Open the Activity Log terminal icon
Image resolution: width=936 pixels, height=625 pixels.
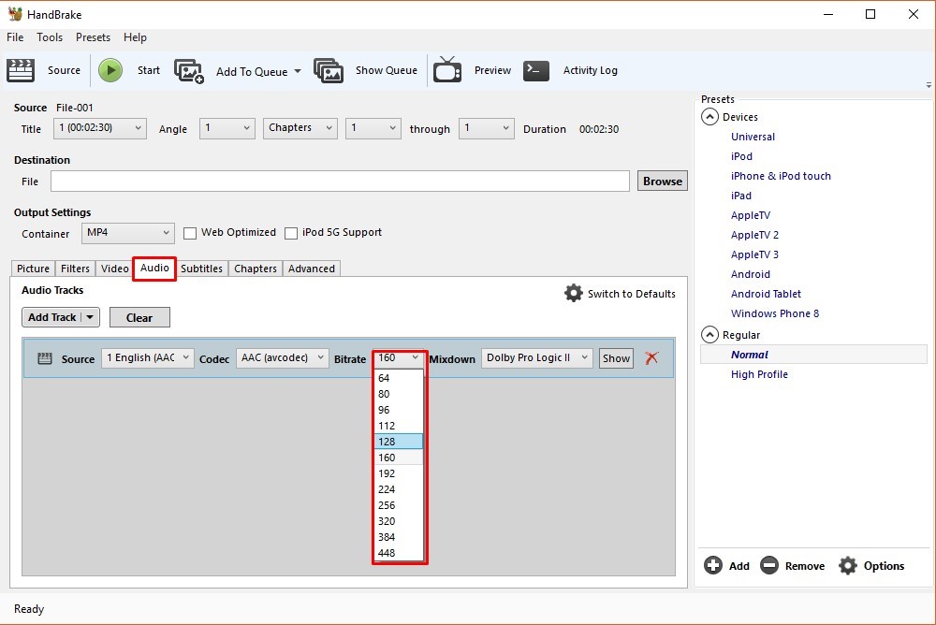click(x=536, y=70)
